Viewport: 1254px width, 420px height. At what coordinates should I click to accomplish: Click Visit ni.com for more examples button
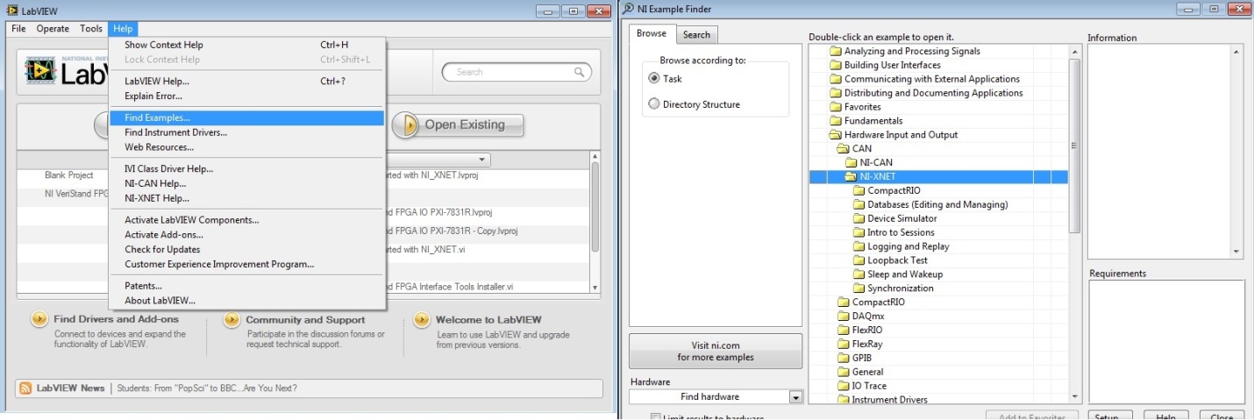(x=716, y=351)
